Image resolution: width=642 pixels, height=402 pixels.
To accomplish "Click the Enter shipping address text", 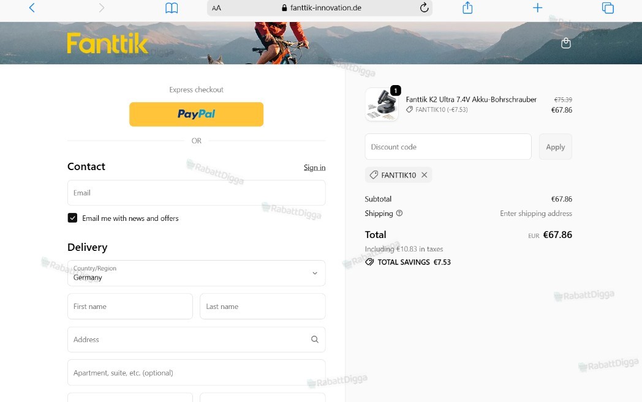I will [536, 214].
